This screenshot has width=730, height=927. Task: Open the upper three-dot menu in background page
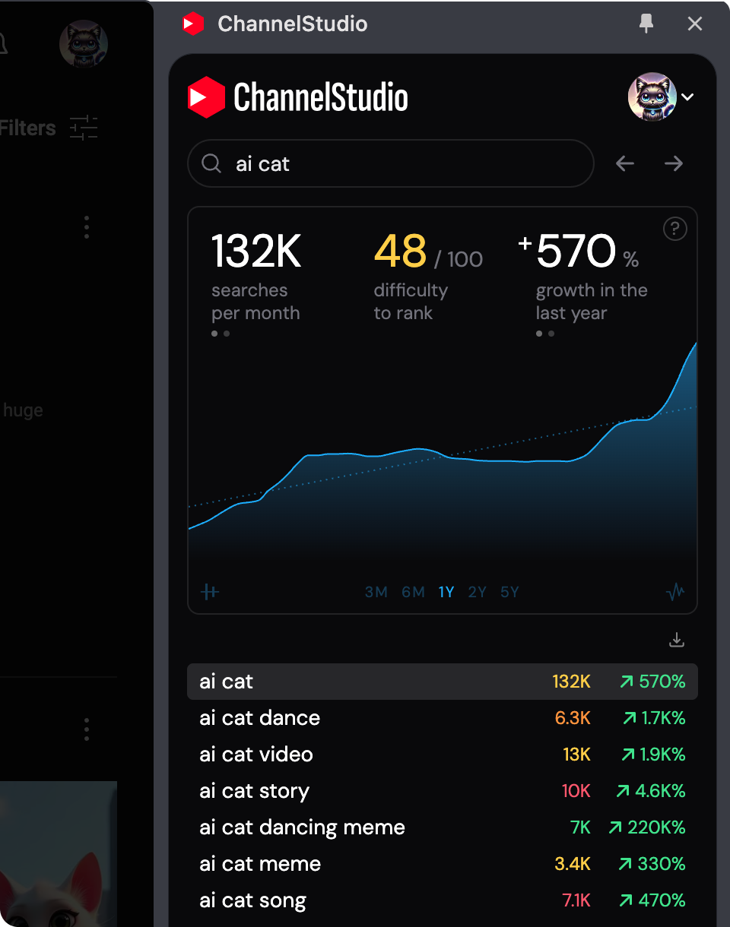pos(87,227)
